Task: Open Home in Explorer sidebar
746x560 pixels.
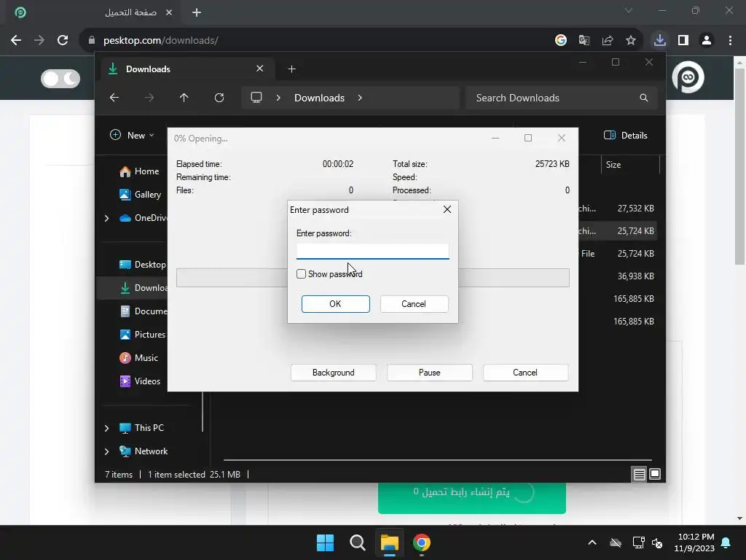Action: click(139, 171)
